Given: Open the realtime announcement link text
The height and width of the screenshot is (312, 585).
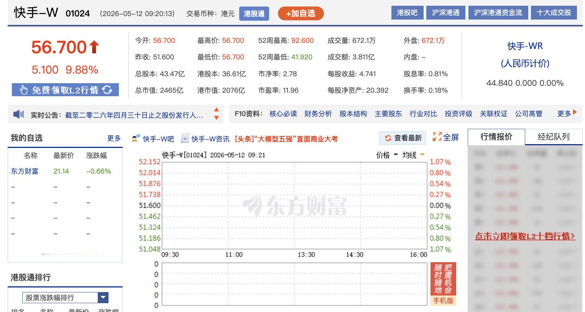Looking at the screenshot, I should tap(134, 115).
